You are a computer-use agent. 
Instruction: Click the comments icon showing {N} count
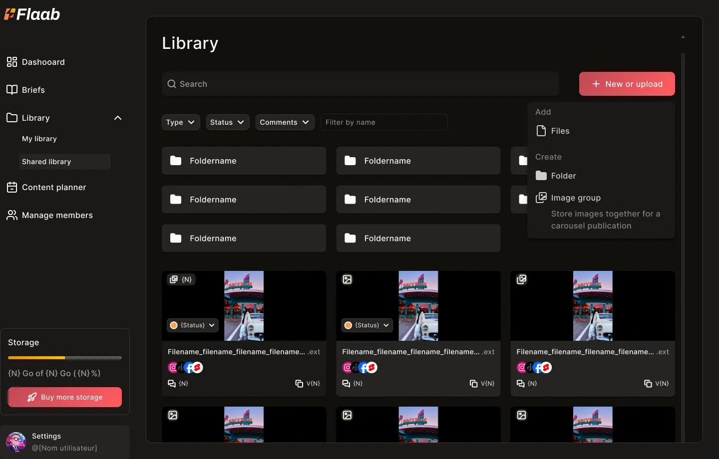[x=171, y=384]
